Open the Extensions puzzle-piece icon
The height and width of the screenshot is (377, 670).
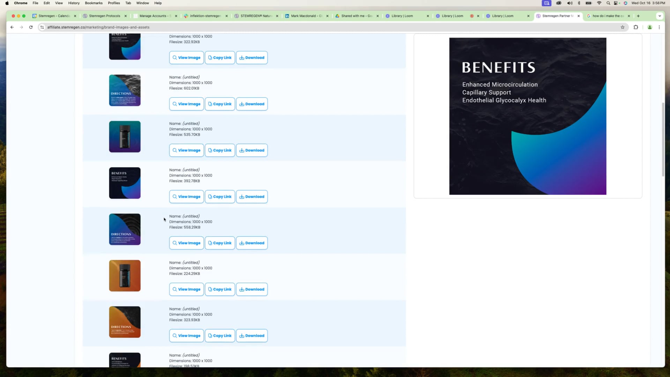pos(636,27)
